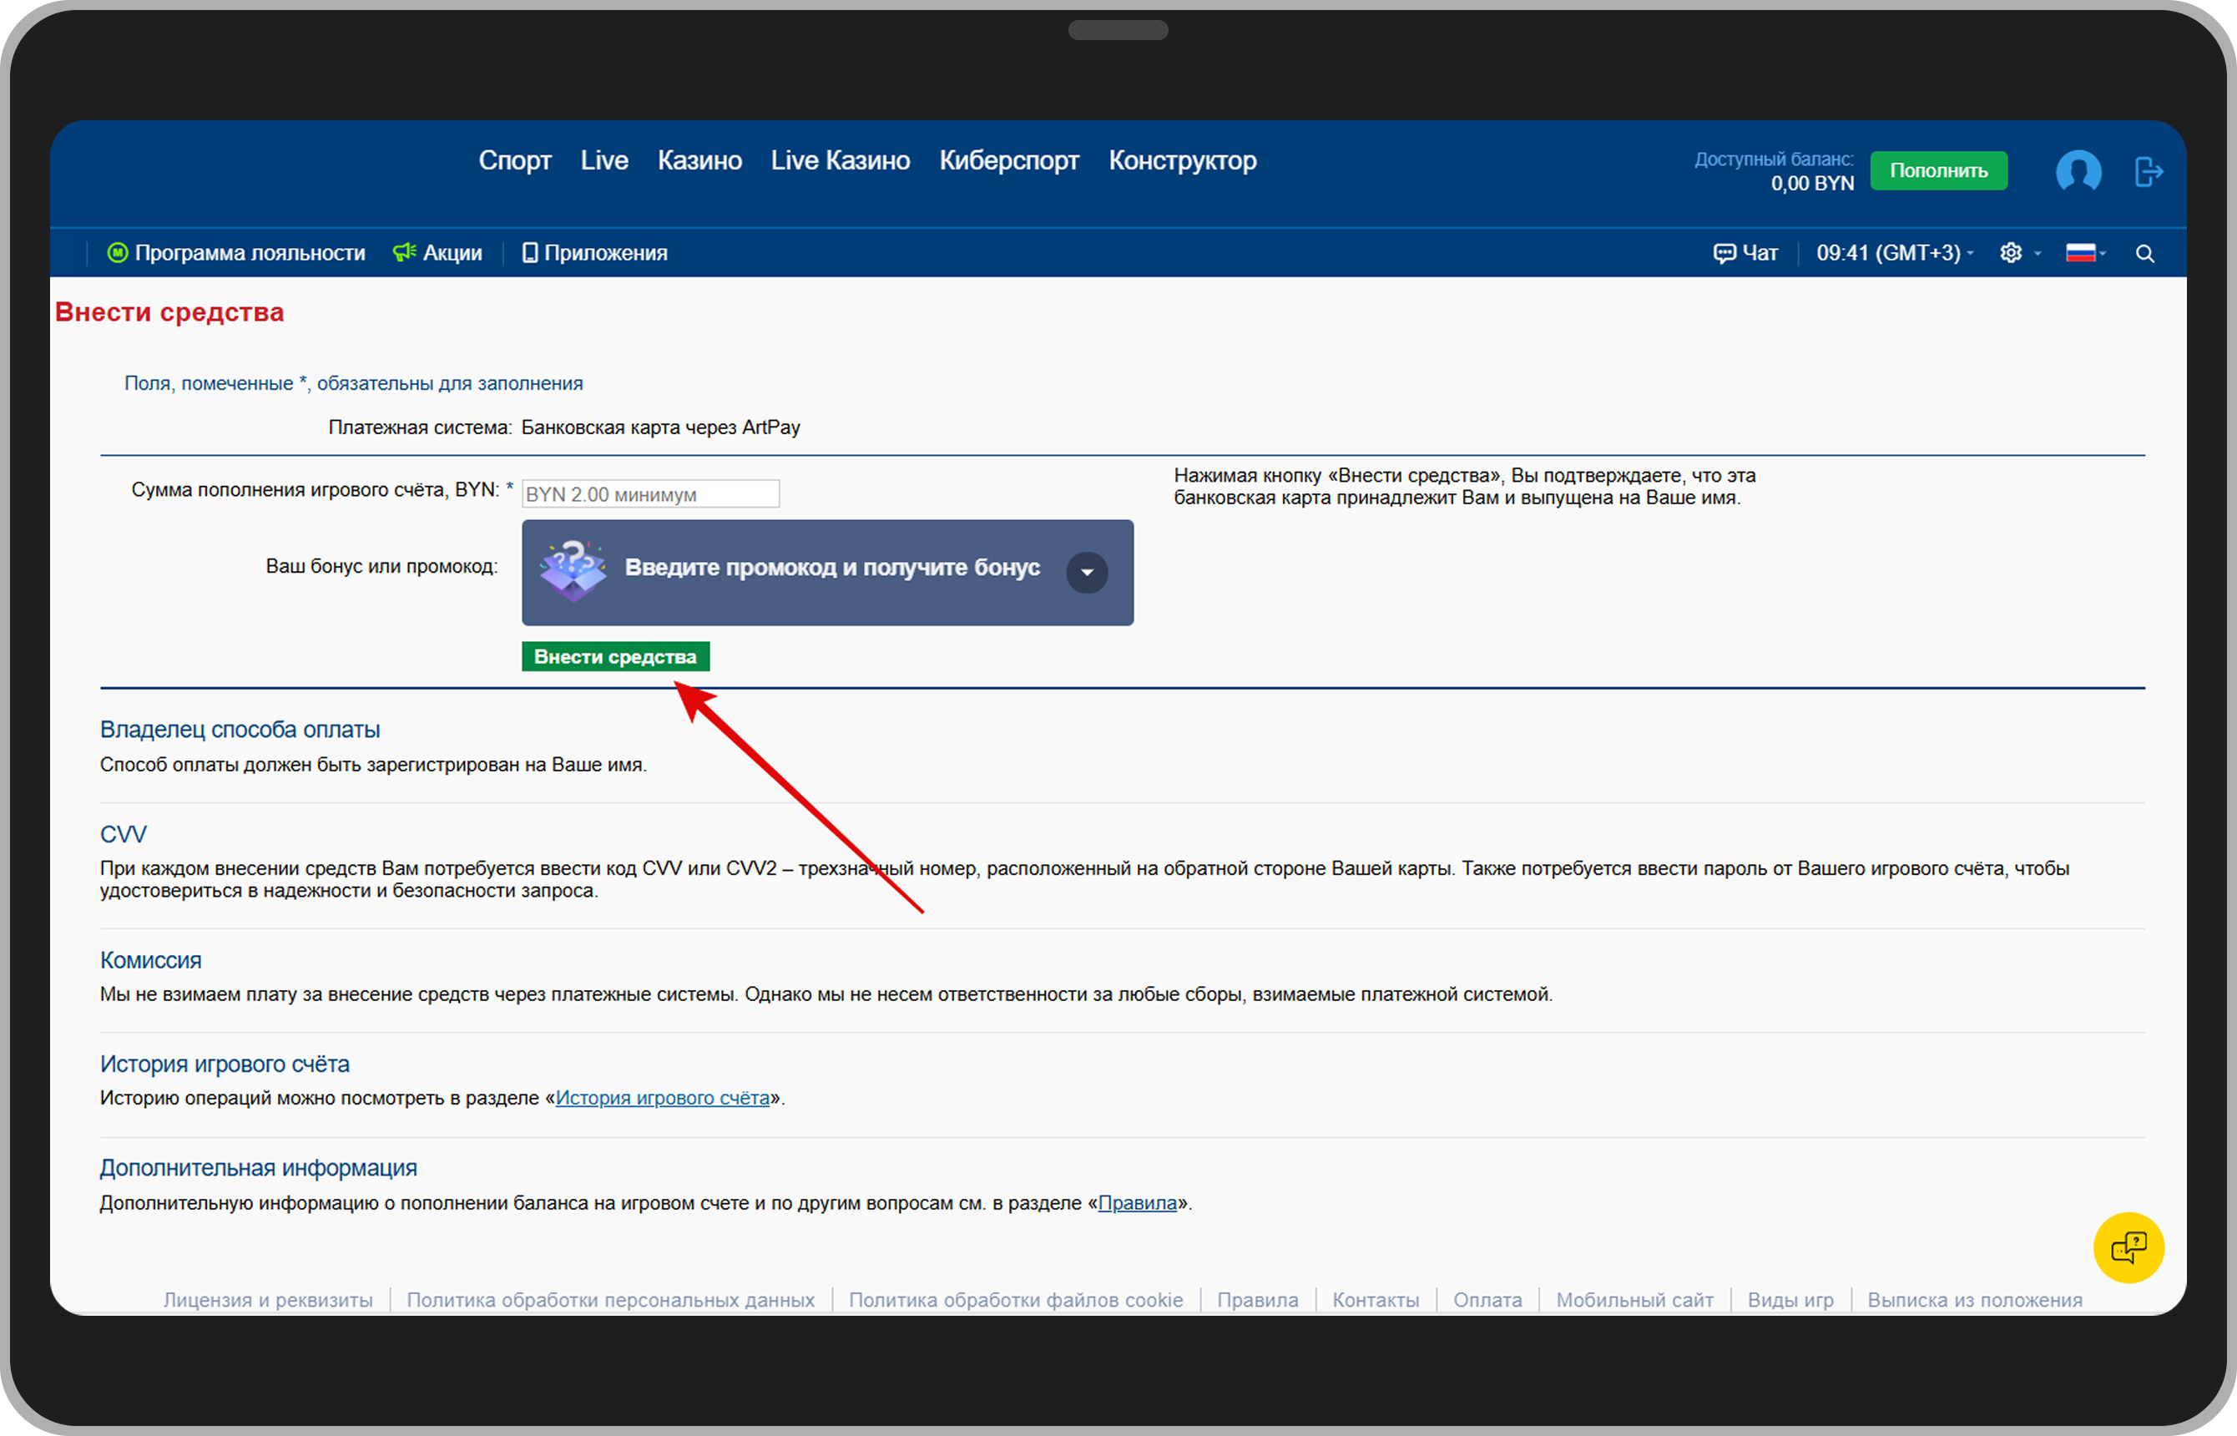The width and height of the screenshot is (2237, 1436).
Task: Open История игрового счёта hyperlink
Action: [x=662, y=1099]
